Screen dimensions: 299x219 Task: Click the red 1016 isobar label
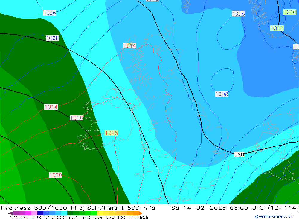click(x=77, y=118)
